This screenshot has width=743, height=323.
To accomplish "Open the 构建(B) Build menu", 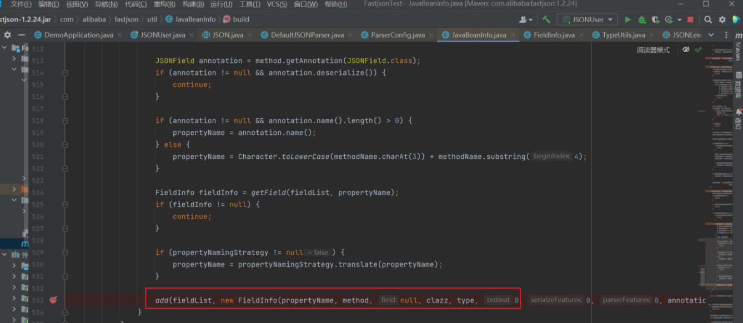I will pyautogui.click(x=193, y=4).
